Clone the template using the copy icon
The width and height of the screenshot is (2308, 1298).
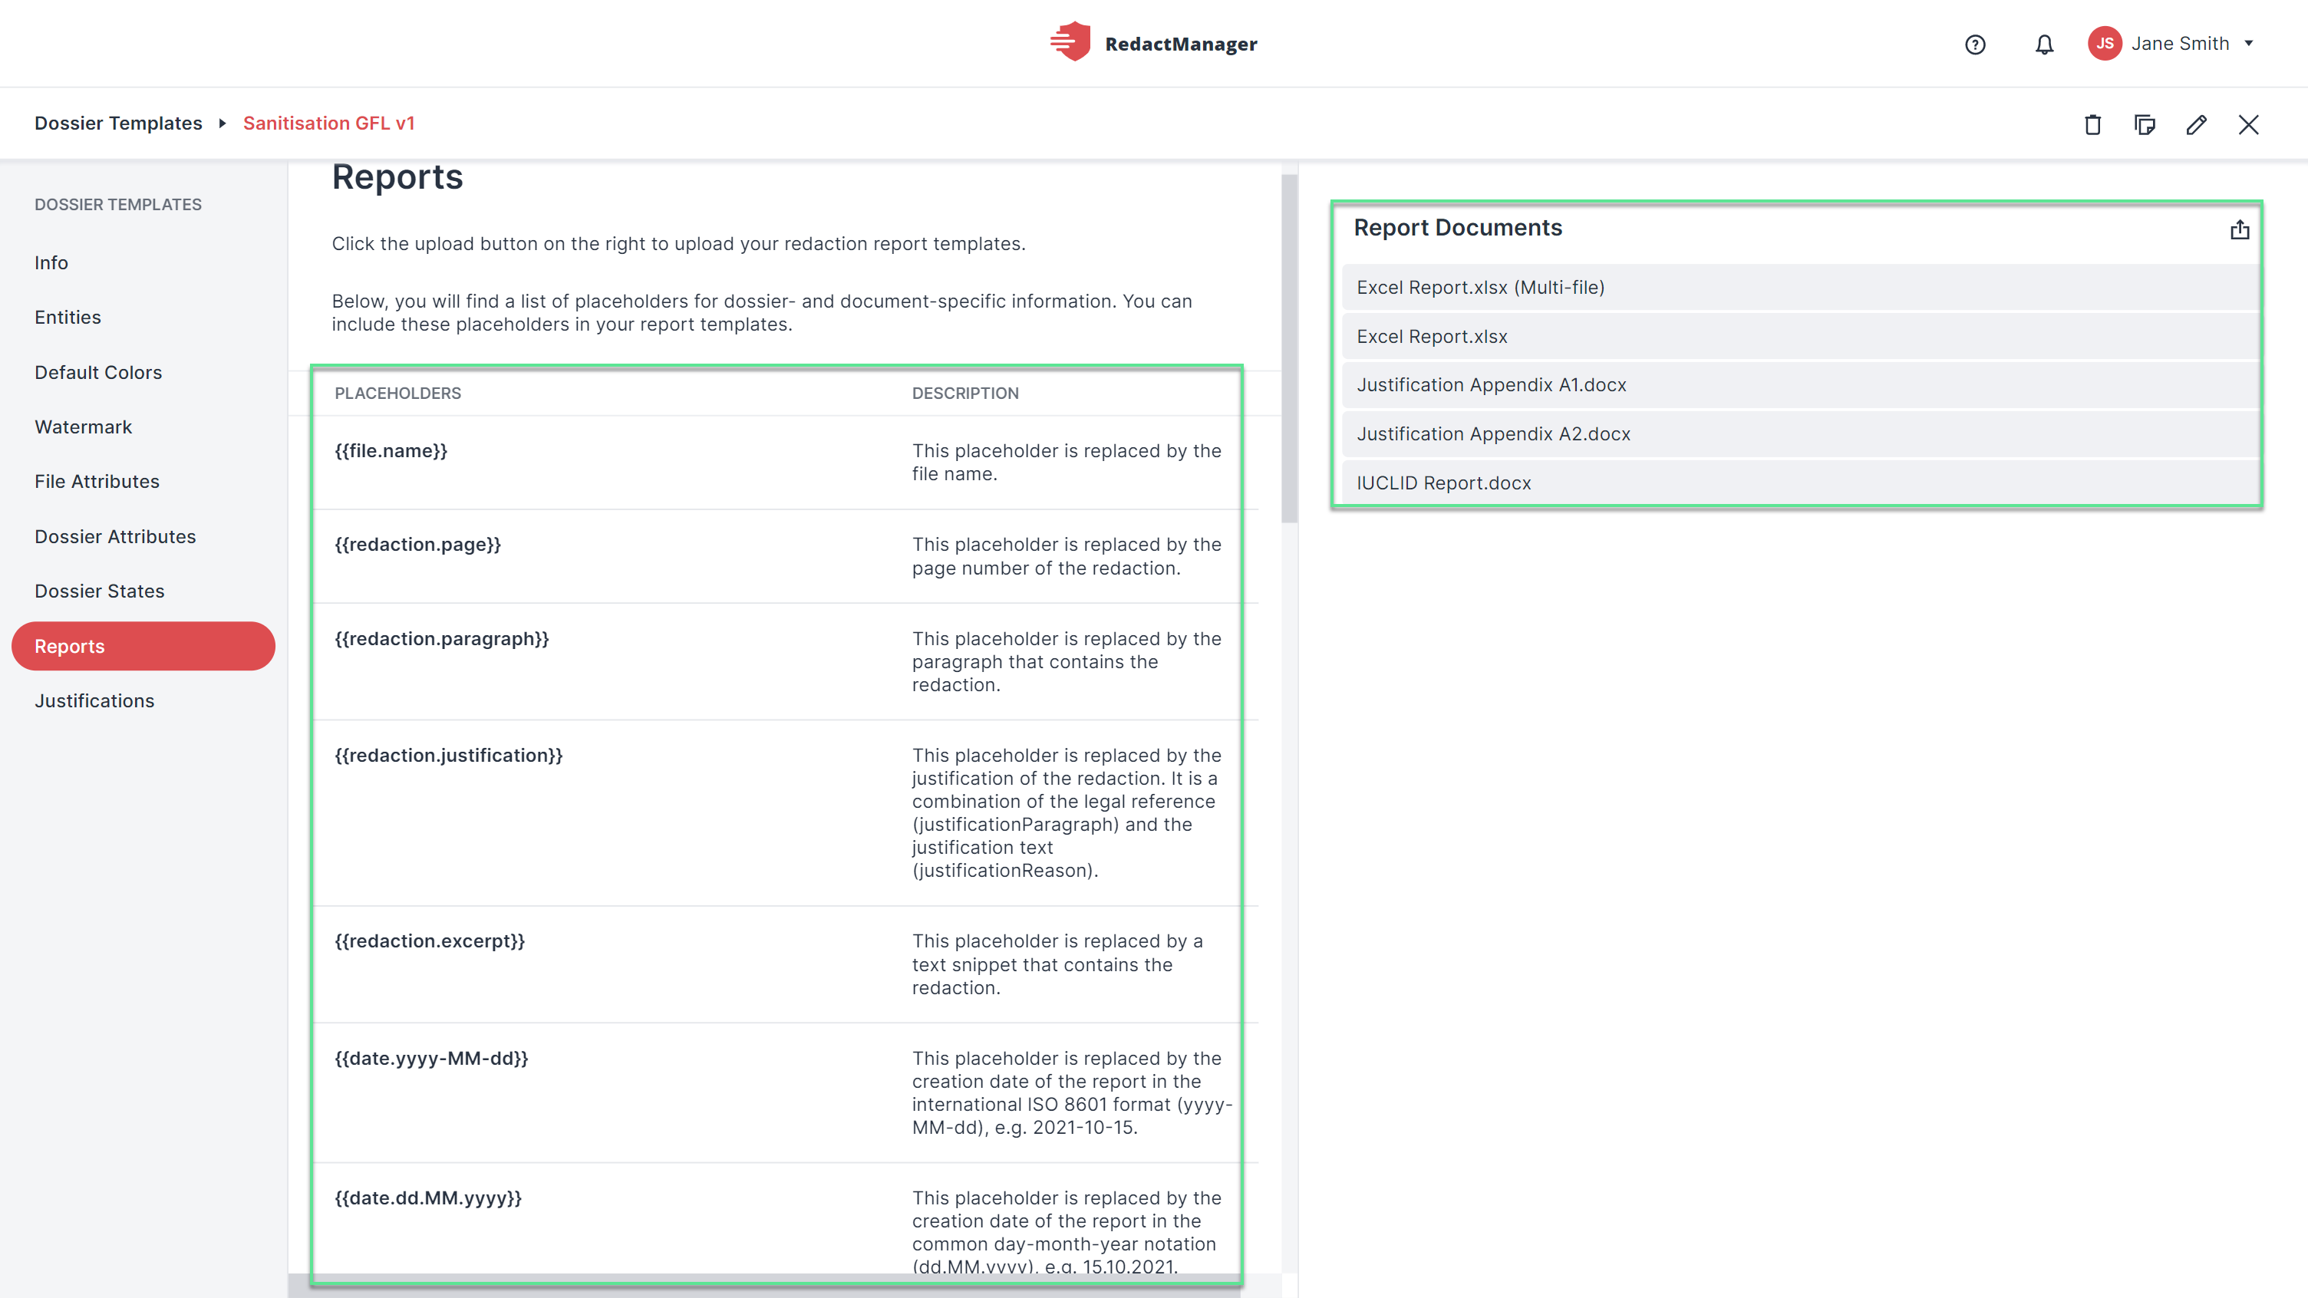(x=2144, y=124)
